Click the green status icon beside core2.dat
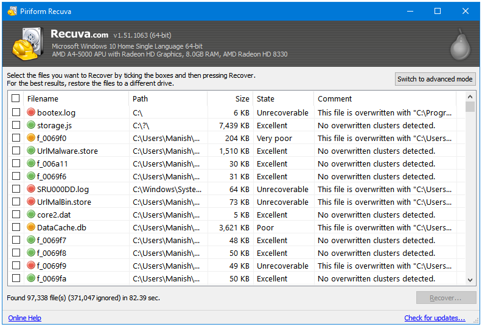Screen dimensions: 482x327 pos(31,214)
